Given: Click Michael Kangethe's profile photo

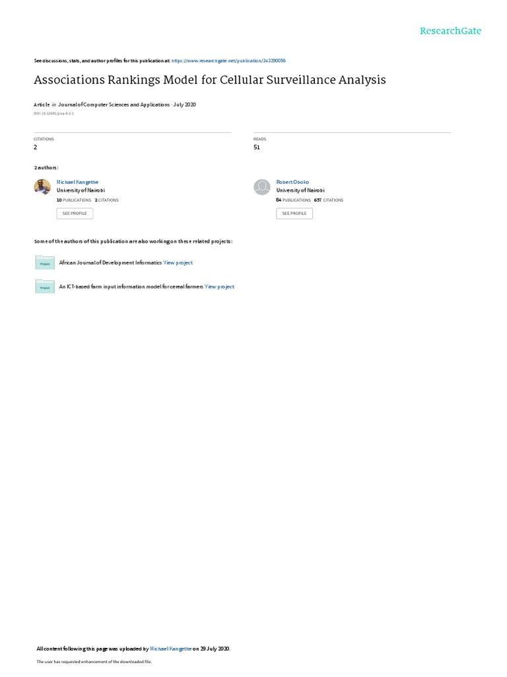Looking at the screenshot, I should (x=42, y=187).
